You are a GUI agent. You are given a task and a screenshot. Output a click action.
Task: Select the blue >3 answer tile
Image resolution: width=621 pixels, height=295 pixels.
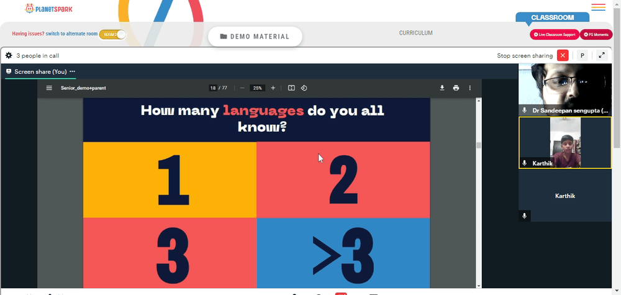[x=343, y=253]
